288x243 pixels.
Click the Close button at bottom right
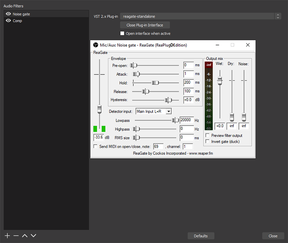(273, 236)
